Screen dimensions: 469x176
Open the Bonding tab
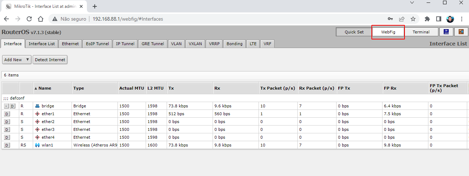234,44
